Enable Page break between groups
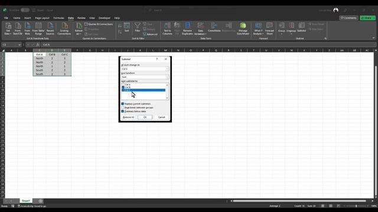This screenshot has height=212, width=378. [x=122, y=108]
